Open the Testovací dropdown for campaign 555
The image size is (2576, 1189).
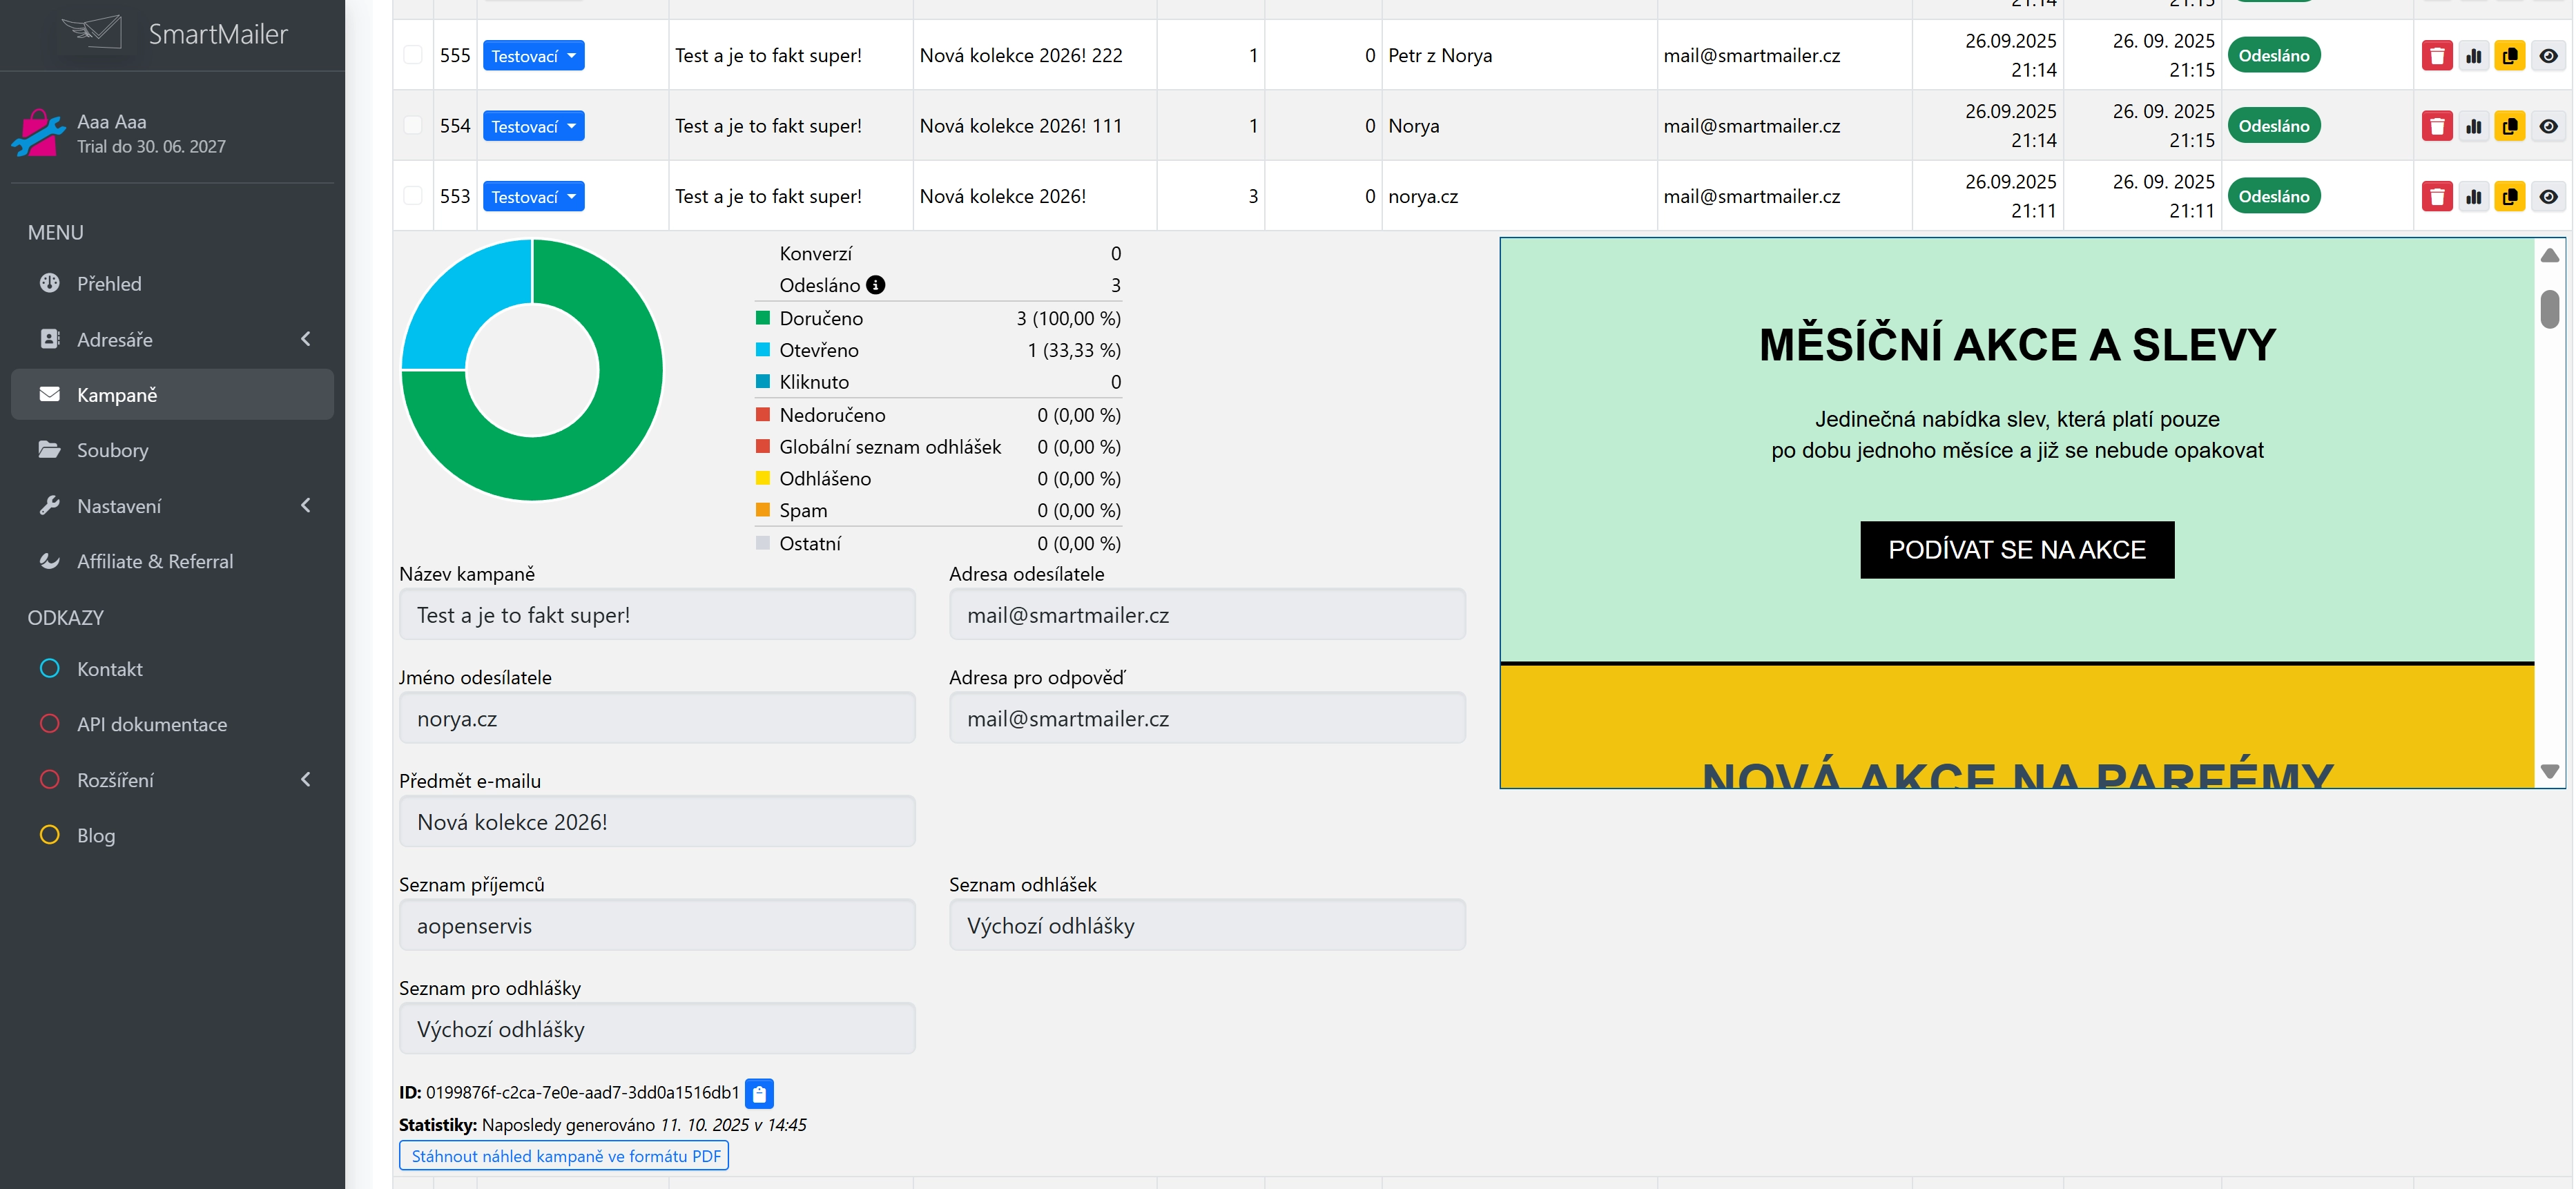coord(533,56)
